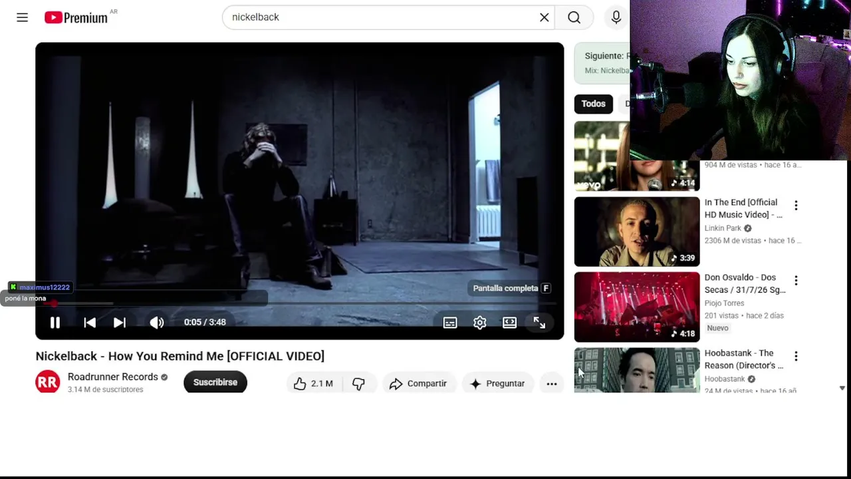Enter full screen mode
The image size is (851, 479).
[x=539, y=323]
